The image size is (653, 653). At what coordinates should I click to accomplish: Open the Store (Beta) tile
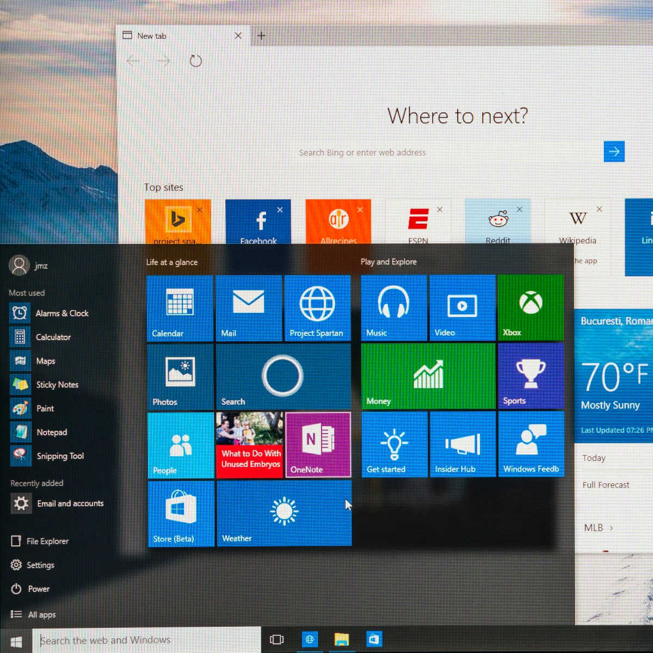point(181,514)
